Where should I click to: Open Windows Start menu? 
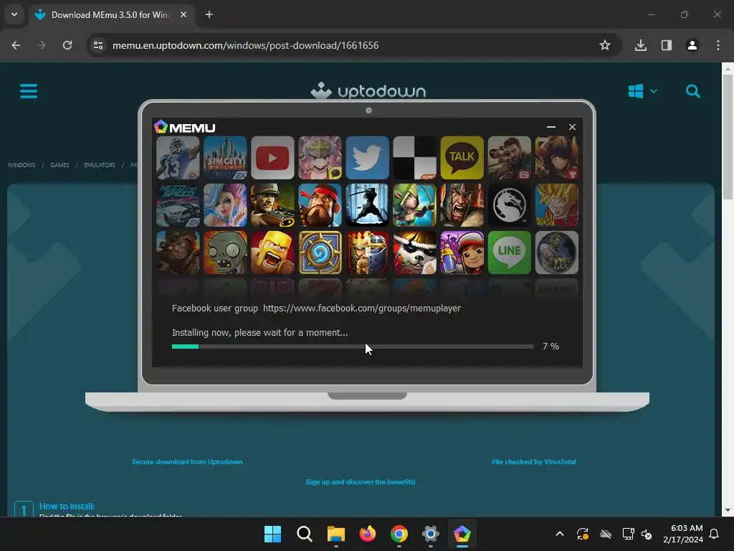[272, 534]
